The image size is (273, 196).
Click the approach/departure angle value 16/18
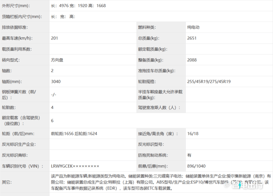(193, 134)
